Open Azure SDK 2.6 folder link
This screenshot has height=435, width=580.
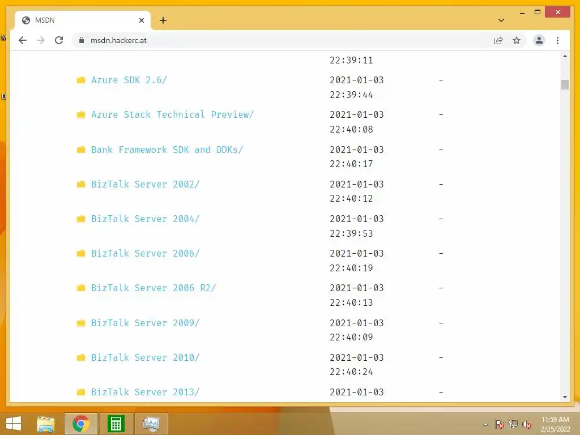tap(129, 80)
